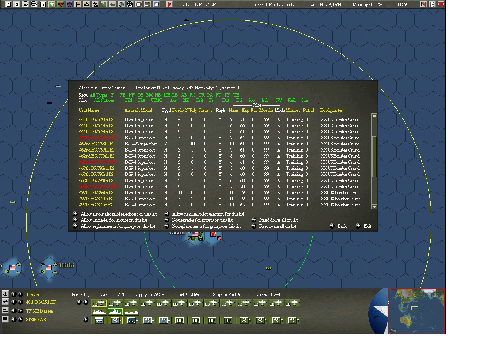
Task: Open the preferences list icon in toolbar
Action: point(17,4)
